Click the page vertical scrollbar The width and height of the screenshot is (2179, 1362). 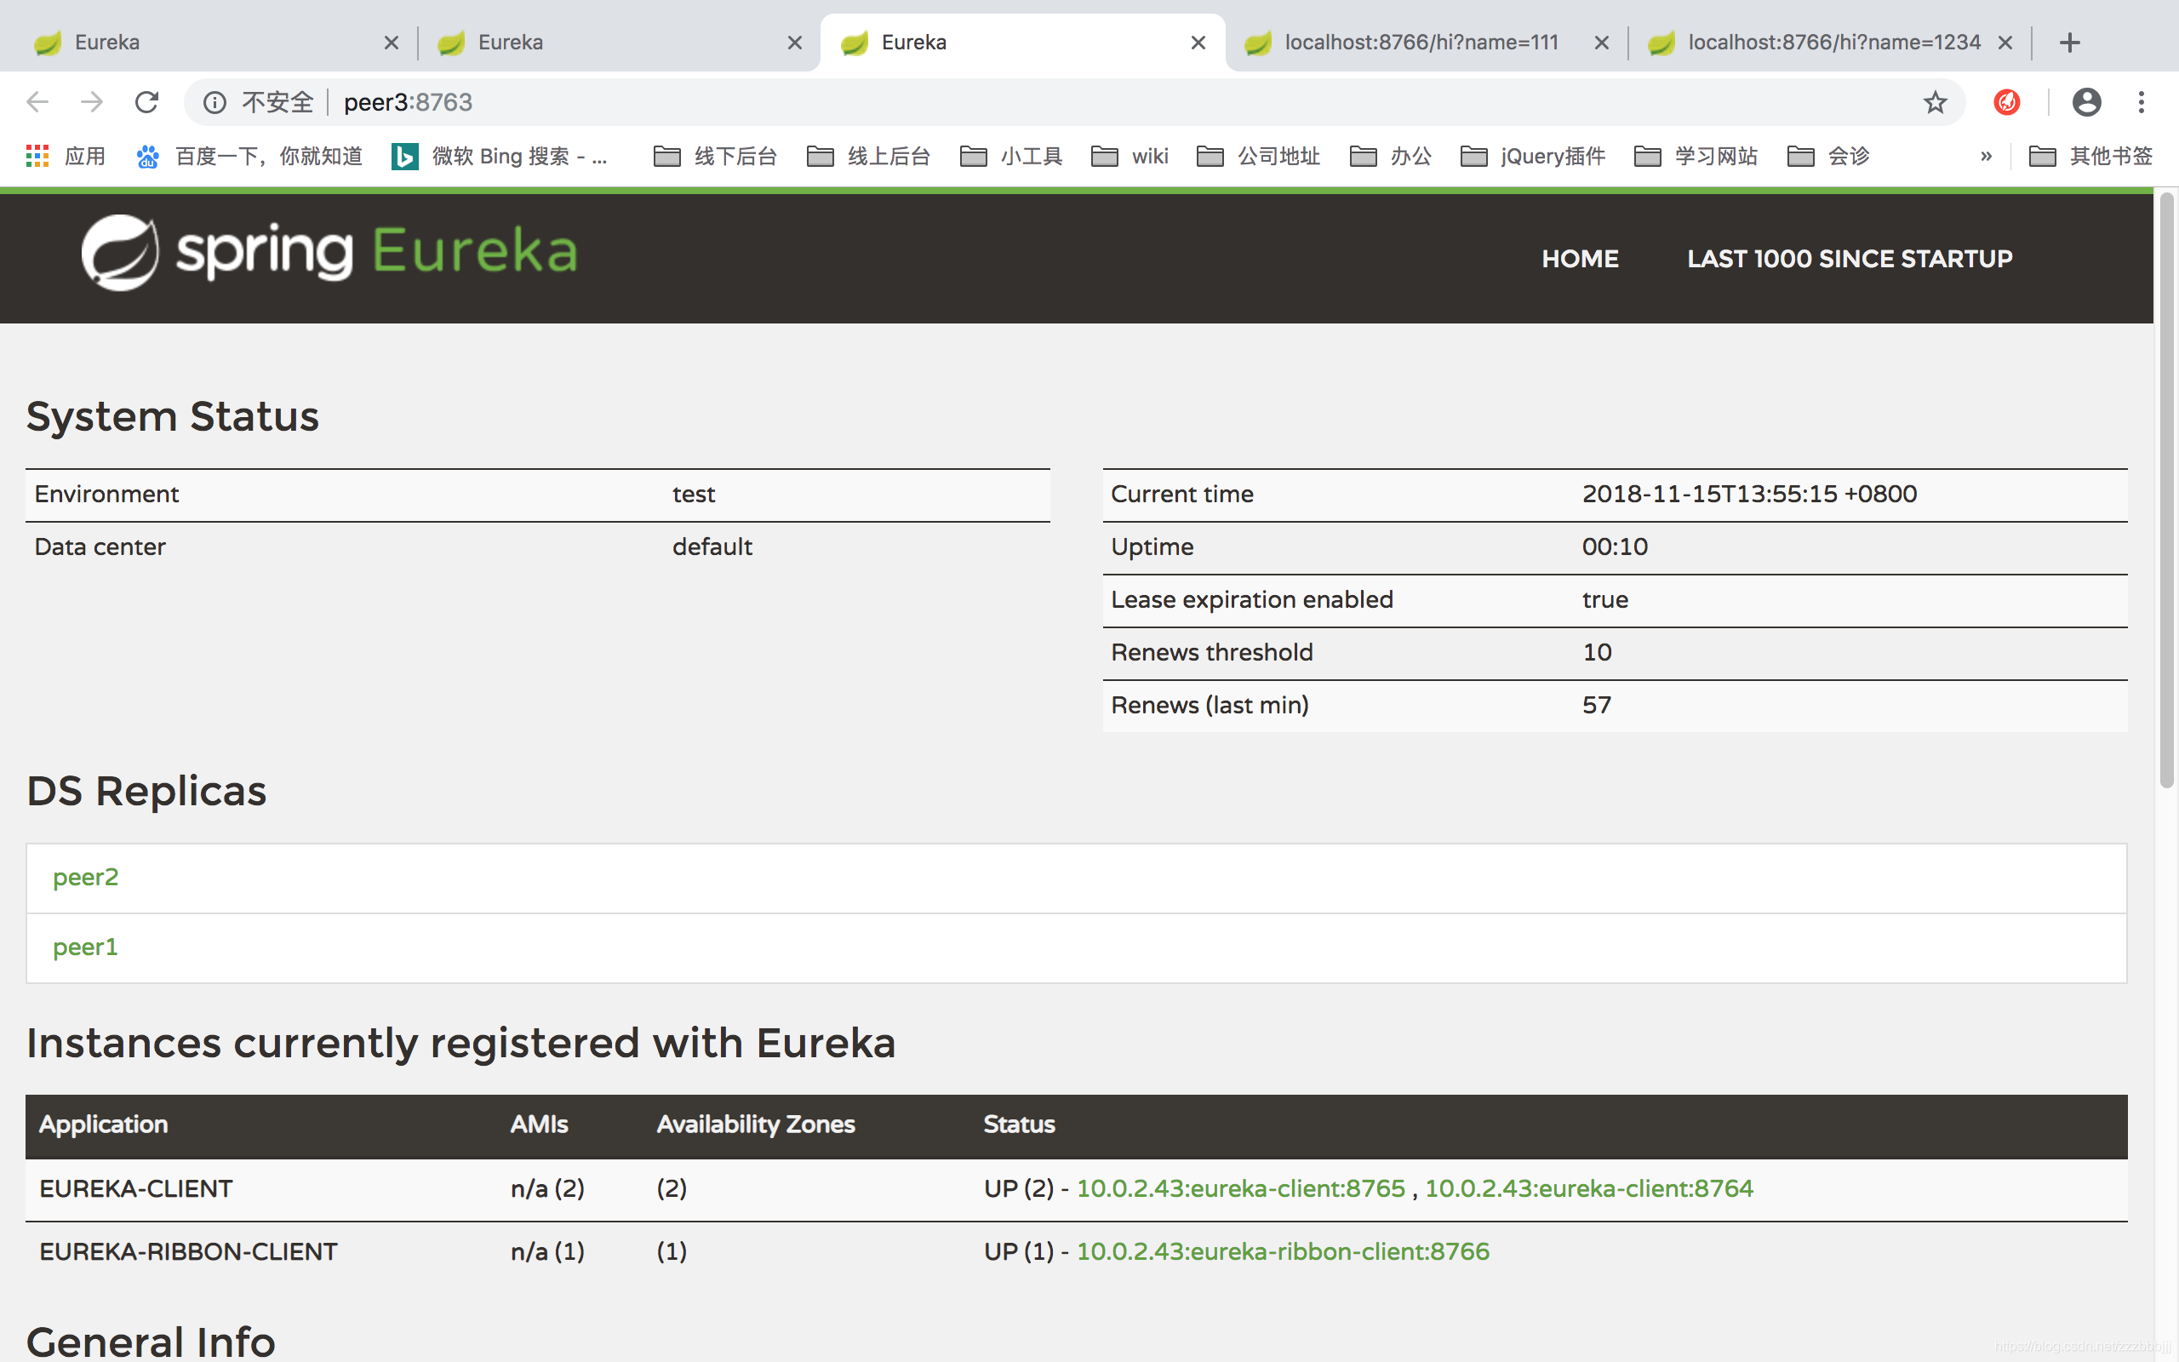tap(2166, 491)
